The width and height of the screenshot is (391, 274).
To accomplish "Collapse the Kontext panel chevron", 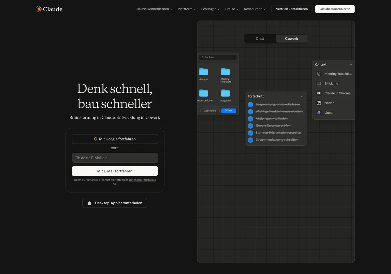I will pos(351,64).
